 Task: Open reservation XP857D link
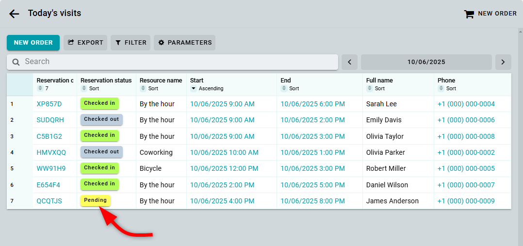pos(49,104)
